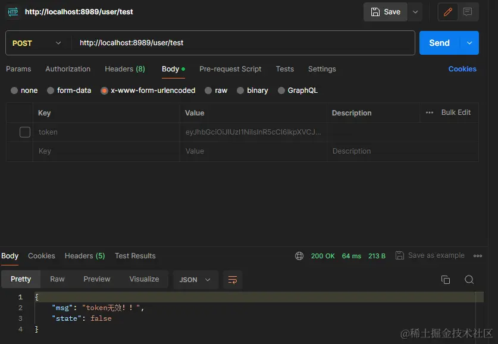
Task: Click the Cookies link
Action: coord(462,69)
